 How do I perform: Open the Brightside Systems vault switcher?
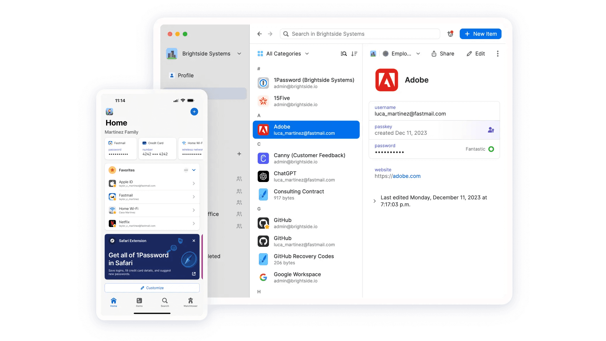(239, 54)
